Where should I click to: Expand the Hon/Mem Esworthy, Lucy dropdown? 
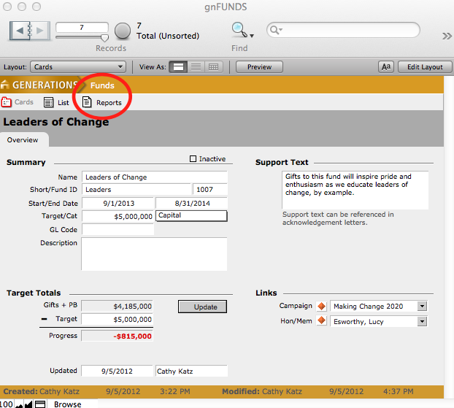point(422,320)
